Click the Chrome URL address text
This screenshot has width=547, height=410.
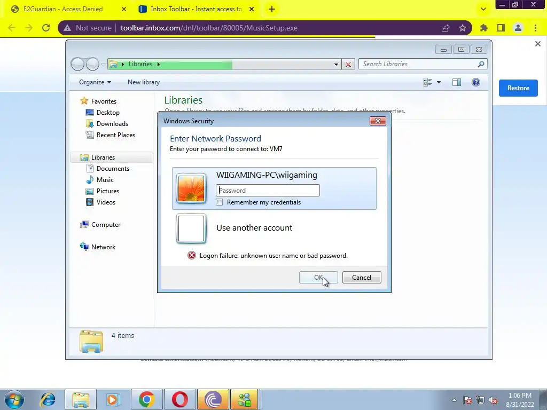point(209,28)
